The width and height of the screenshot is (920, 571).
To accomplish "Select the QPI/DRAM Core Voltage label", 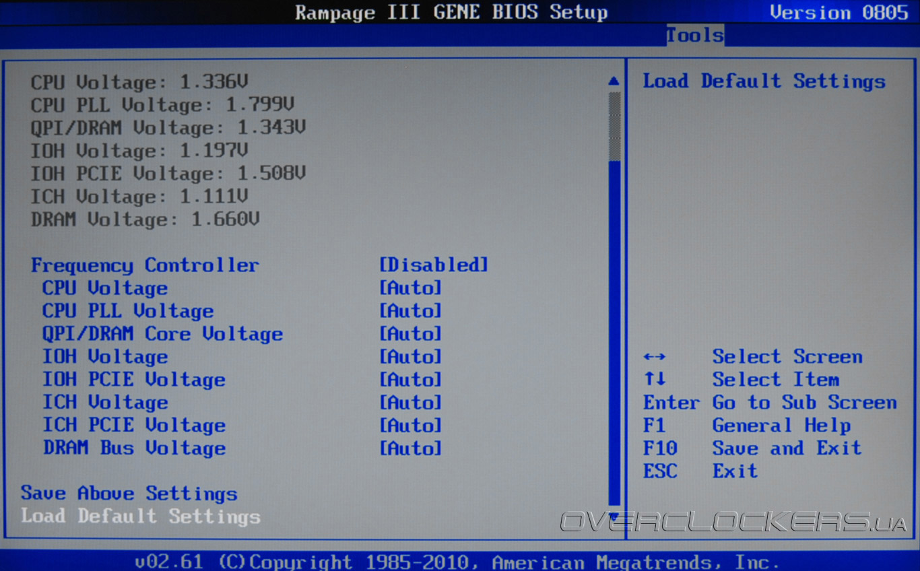I will [162, 334].
